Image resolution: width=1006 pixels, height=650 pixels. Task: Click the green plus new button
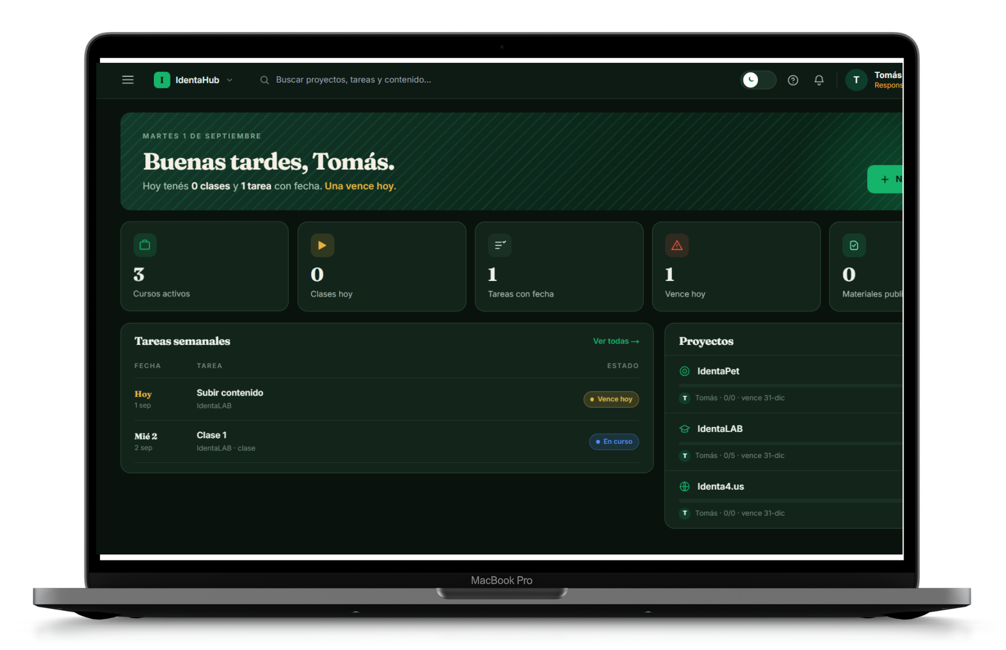point(885,179)
